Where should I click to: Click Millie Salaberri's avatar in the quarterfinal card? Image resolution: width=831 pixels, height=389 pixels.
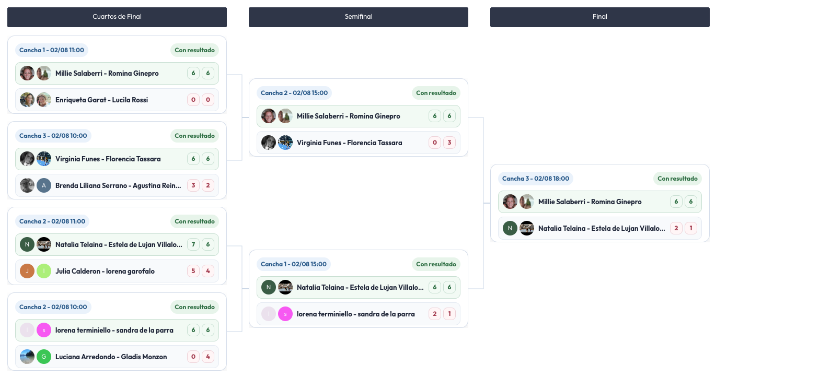(x=27, y=73)
